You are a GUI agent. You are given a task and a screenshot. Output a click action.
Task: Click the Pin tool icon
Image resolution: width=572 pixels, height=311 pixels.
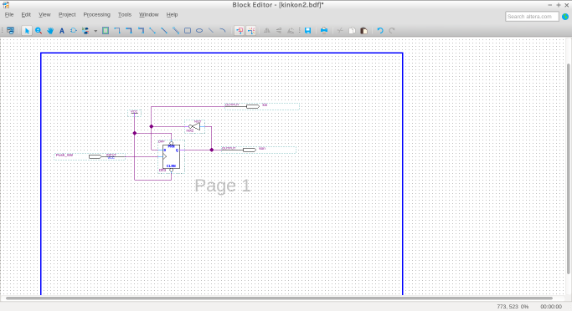85,31
